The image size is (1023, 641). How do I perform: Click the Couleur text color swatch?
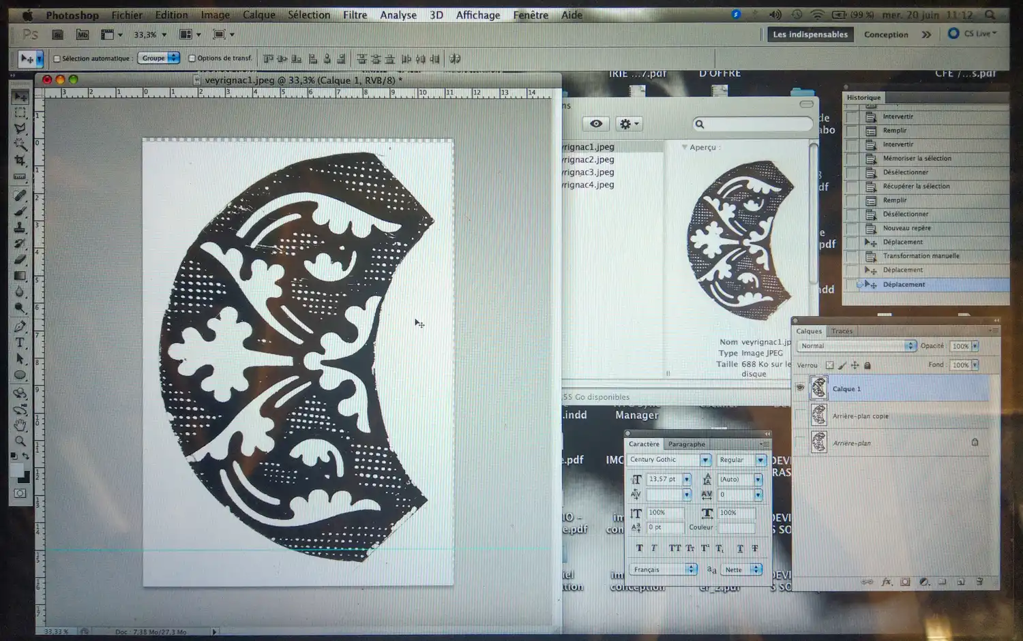click(737, 528)
